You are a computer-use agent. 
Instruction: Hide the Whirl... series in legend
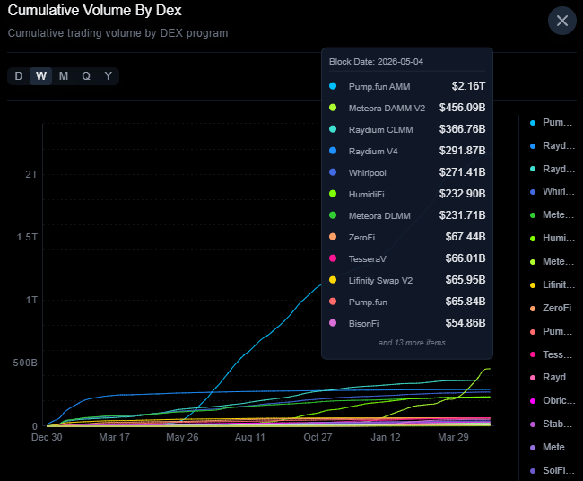point(552,191)
